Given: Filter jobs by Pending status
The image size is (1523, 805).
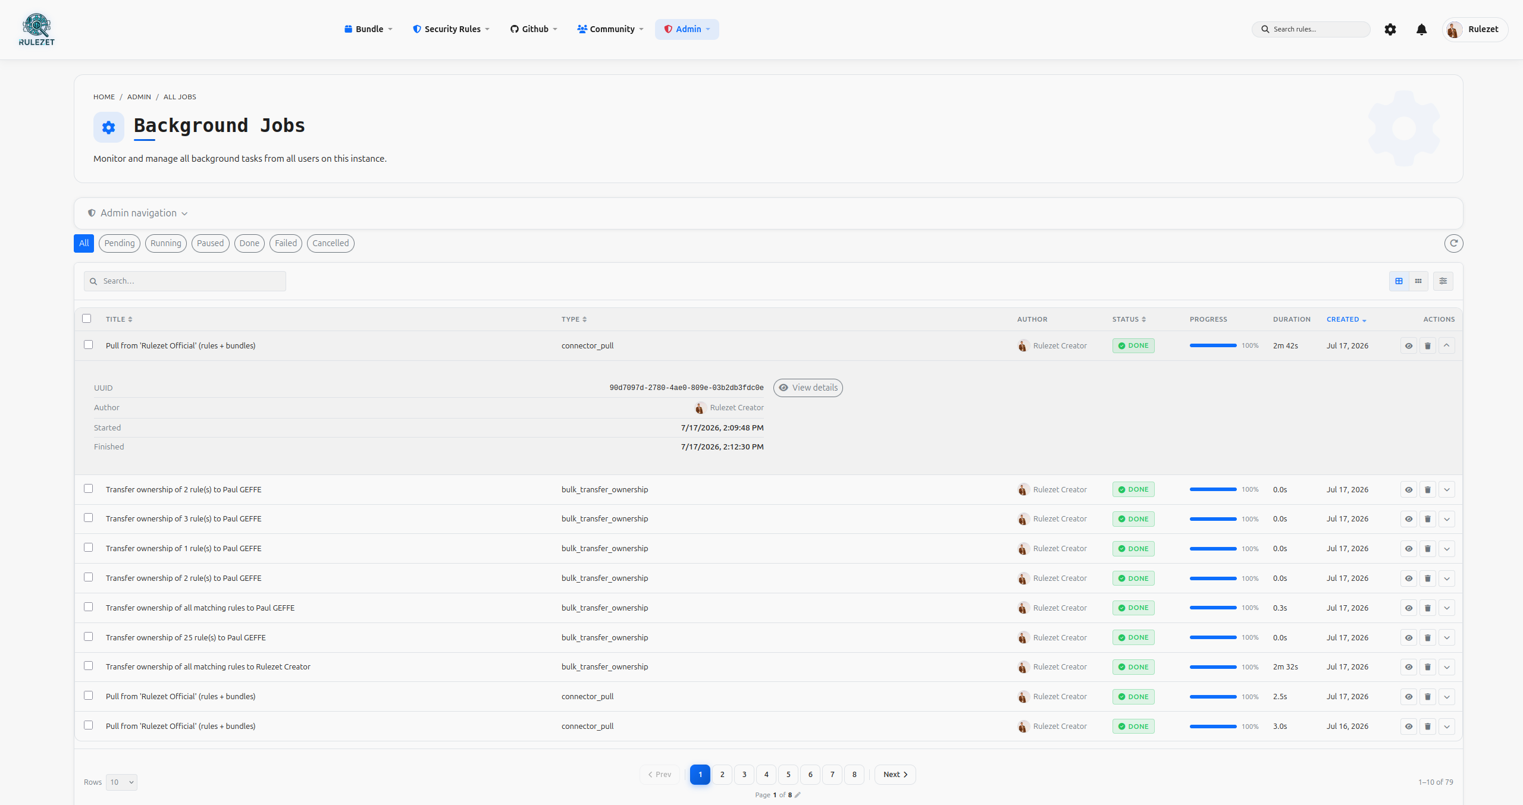Looking at the screenshot, I should pos(120,243).
